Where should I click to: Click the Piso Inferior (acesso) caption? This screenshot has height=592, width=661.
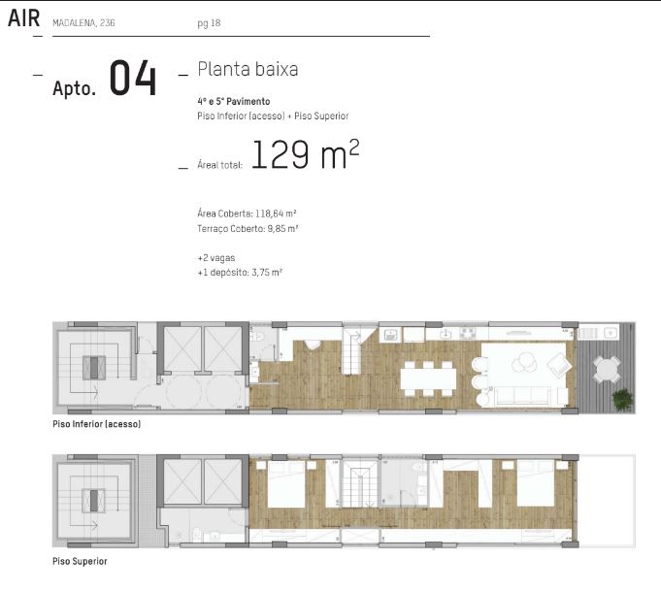click(97, 425)
